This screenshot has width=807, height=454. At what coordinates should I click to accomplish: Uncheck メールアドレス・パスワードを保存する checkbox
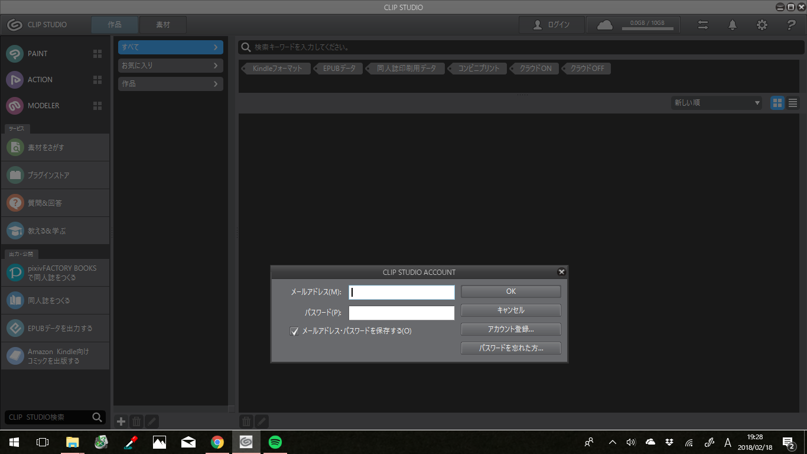point(294,331)
